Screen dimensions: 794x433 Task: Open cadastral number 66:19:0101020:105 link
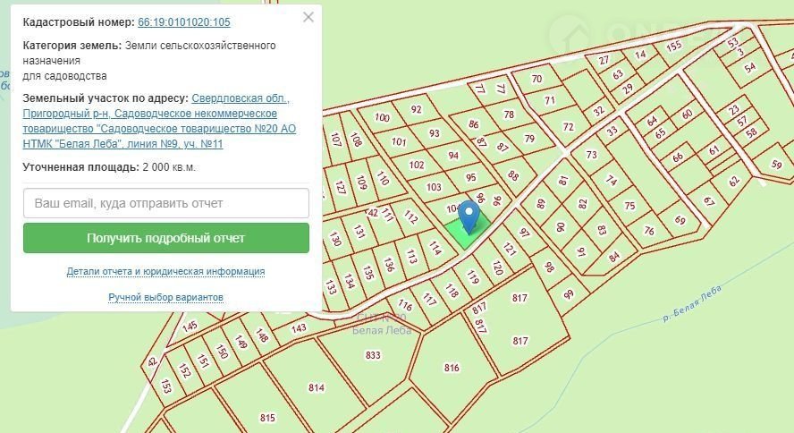coord(183,21)
